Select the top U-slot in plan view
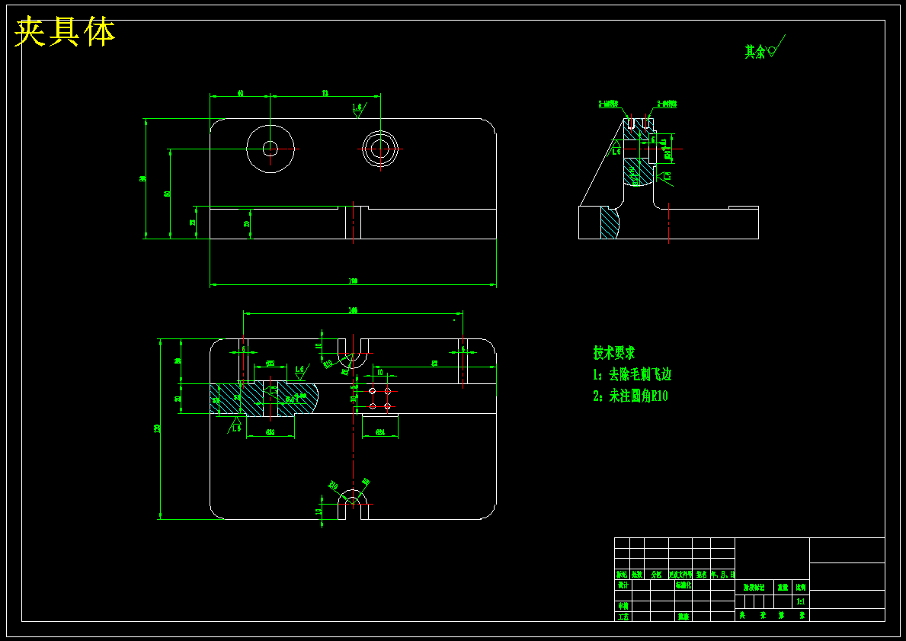This screenshot has width=906, height=641. click(353, 353)
